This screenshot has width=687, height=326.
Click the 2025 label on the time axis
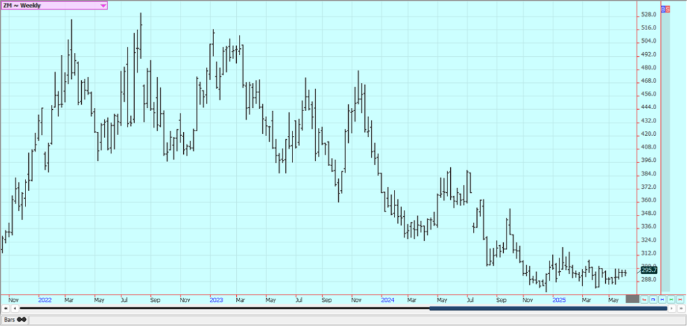[559, 301]
